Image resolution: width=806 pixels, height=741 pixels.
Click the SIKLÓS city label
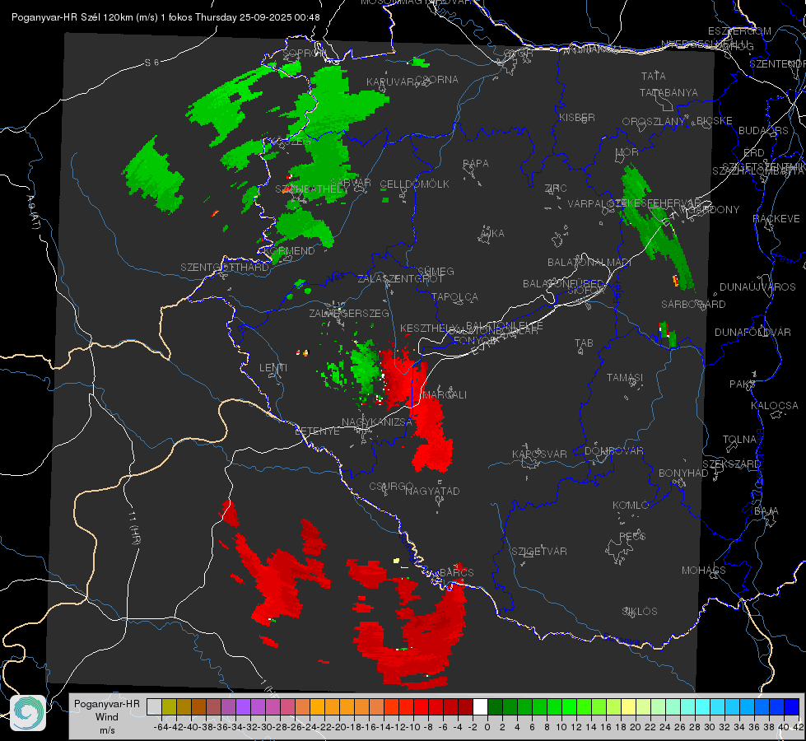pyautogui.click(x=640, y=612)
